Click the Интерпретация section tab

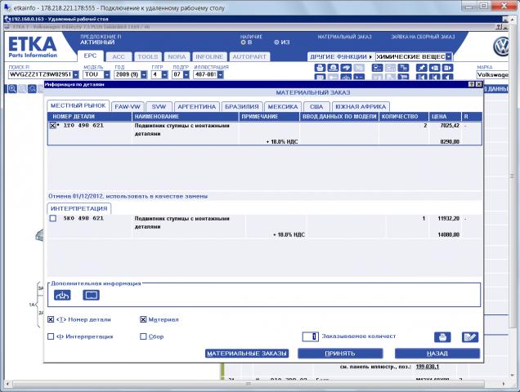tap(79, 209)
